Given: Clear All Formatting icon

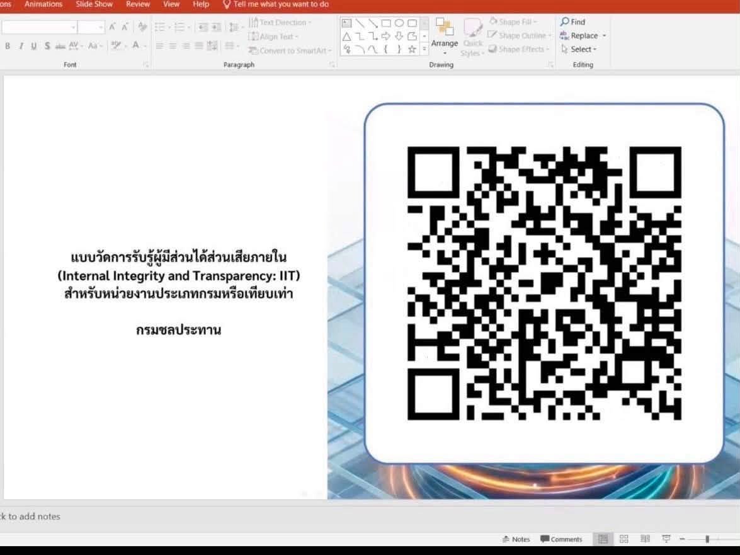Looking at the screenshot, I should tap(142, 27).
